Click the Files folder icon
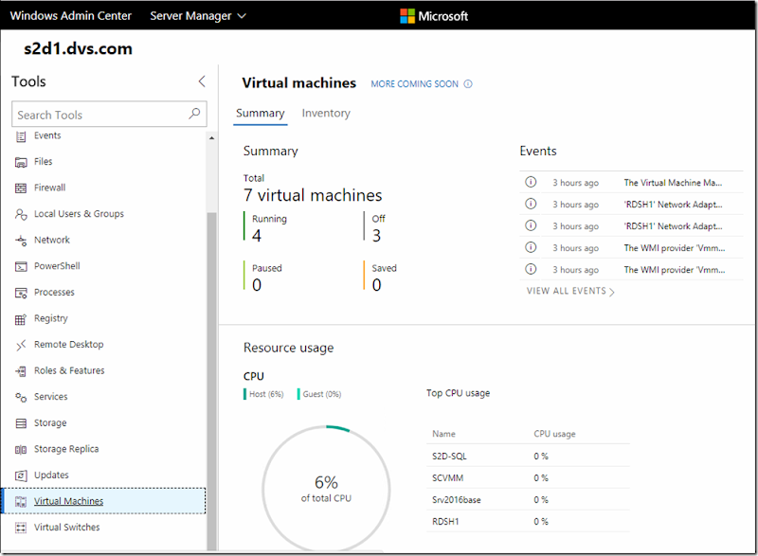758x556 pixels. (x=21, y=162)
